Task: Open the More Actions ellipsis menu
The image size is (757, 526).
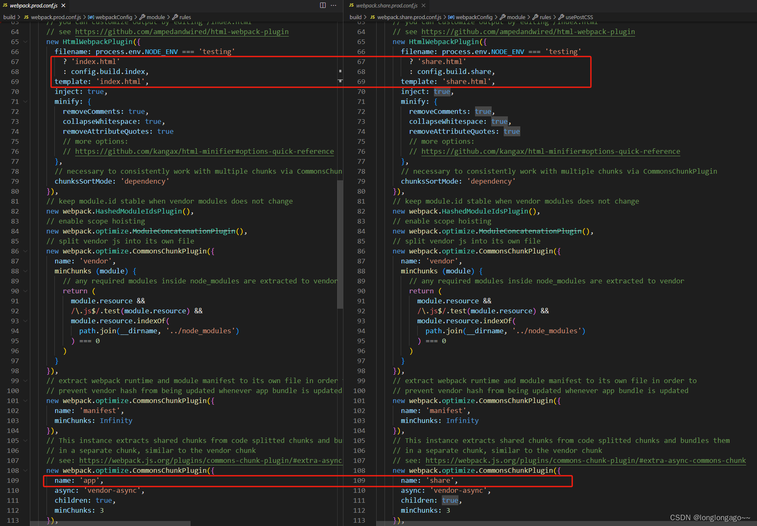Action: [x=333, y=5]
